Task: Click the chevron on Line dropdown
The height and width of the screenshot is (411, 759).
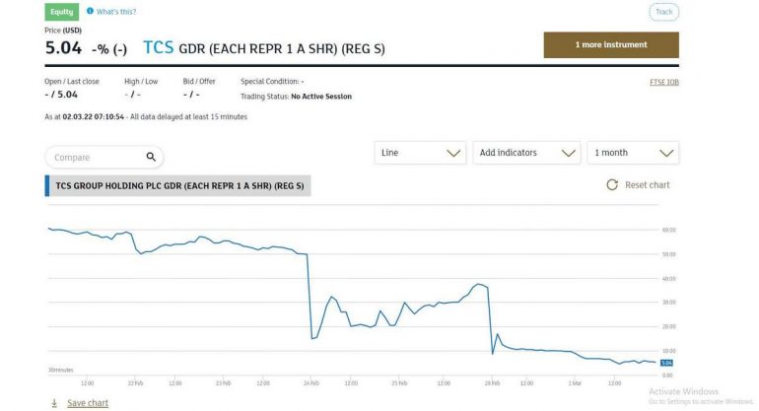Action: [x=453, y=153]
